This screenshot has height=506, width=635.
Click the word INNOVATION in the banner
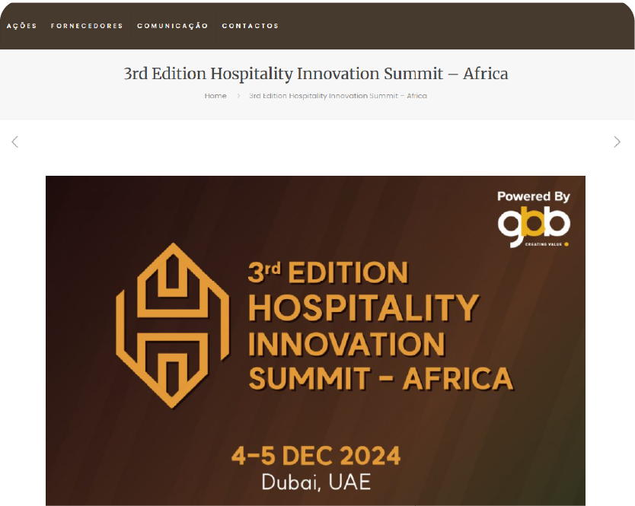tap(346, 344)
